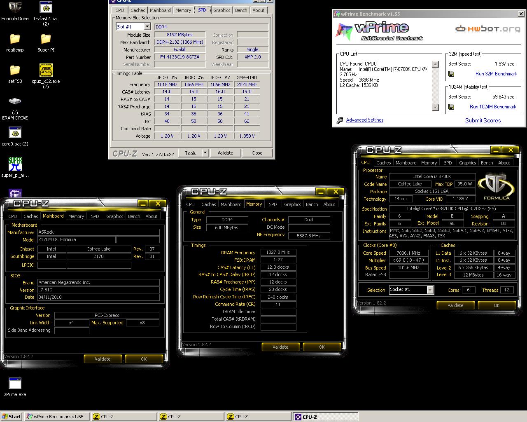Viewport: 527px width, 422px height.
Task: Select the first CPU-Z taskbar button
Action: (124, 417)
